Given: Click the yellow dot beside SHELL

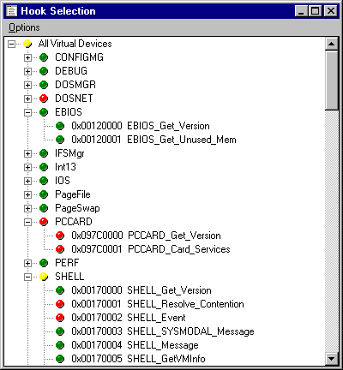Looking at the screenshot, I should point(44,277).
